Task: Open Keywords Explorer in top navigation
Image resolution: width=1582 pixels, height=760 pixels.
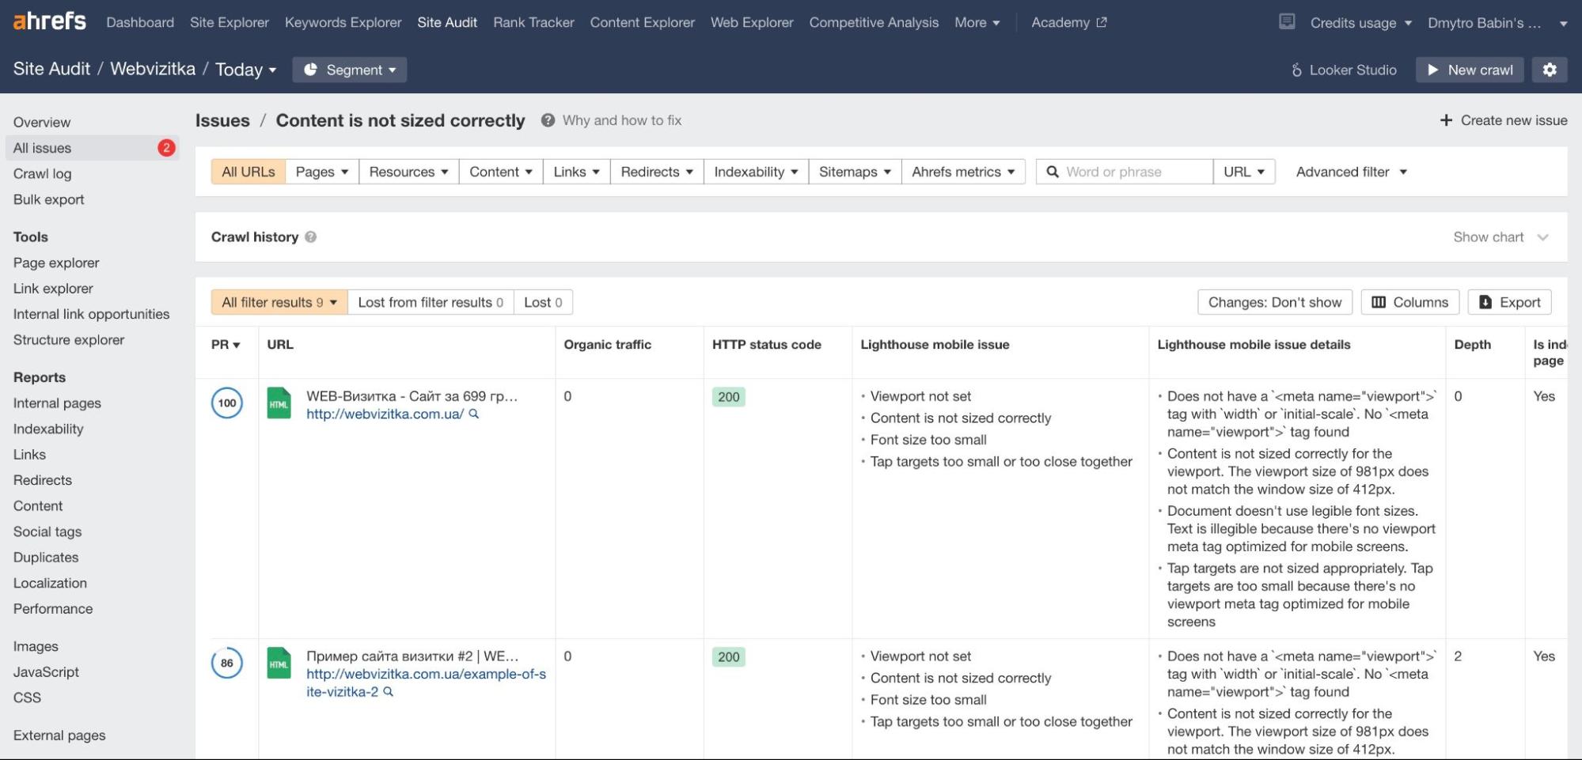Action: [x=343, y=22]
